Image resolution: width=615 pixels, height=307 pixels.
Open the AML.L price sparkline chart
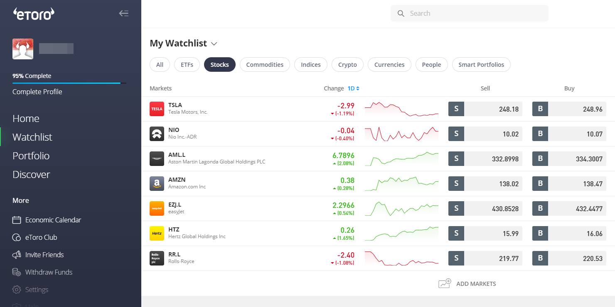pyautogui.click(x=401, y=159)
